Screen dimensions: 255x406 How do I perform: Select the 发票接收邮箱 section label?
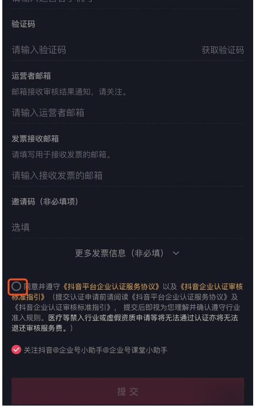tap(35, 138)
